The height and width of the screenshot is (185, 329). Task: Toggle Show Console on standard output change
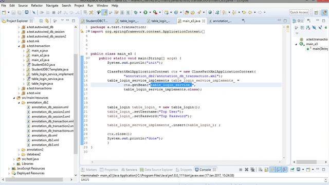click(x=279, y=170)
